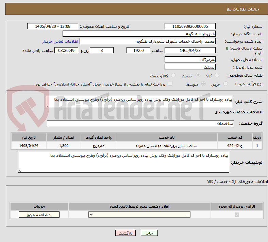The height and width of the screenshot is (242, 268).
Task: Select the جزیی purchase type radio
Action: [x=225, y=84]
